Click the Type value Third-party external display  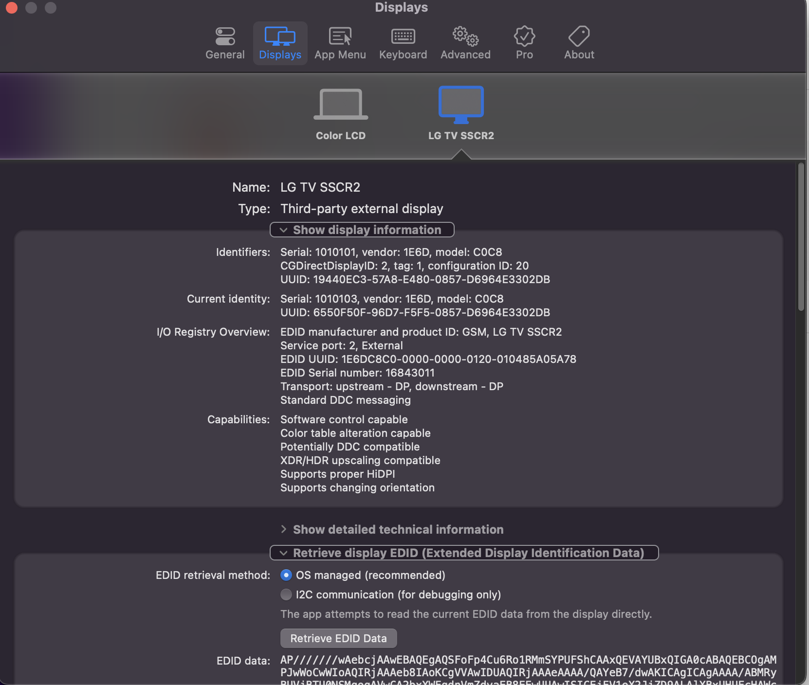(362, 209)
